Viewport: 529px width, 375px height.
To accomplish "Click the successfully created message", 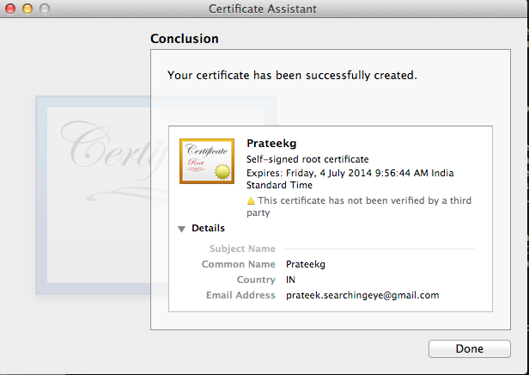I will tap(292, 76).
